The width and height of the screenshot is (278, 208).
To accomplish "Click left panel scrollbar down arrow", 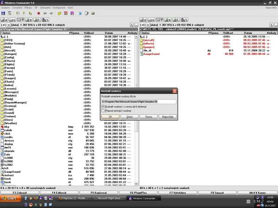I will click(136, 184).
